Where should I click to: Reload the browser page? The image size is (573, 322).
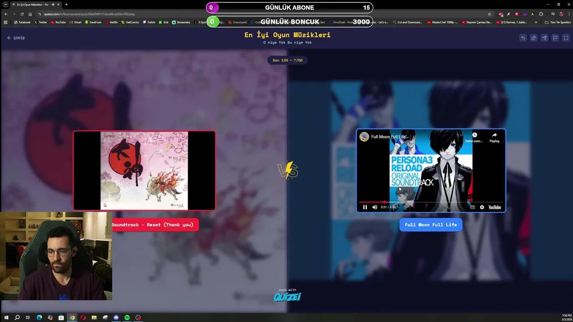(22, 14)
